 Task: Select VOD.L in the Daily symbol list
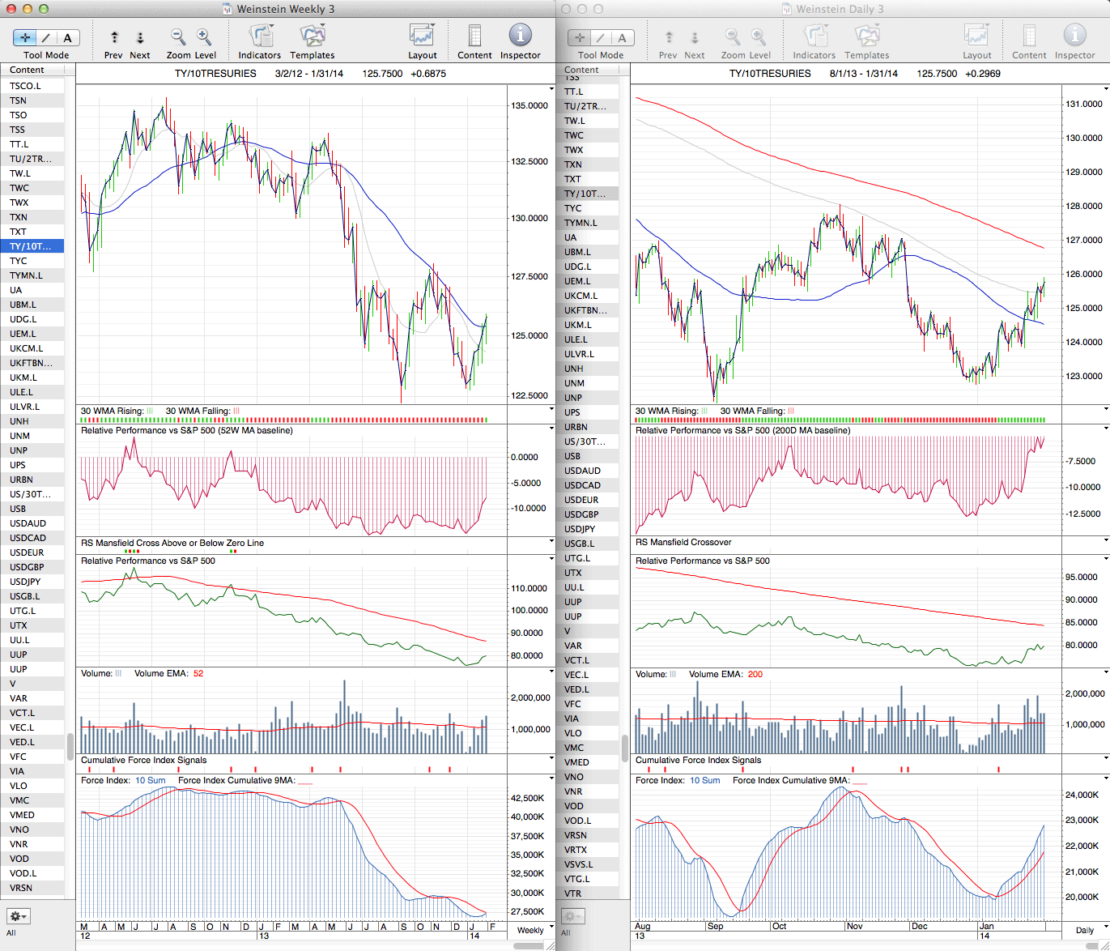(577, 821)
